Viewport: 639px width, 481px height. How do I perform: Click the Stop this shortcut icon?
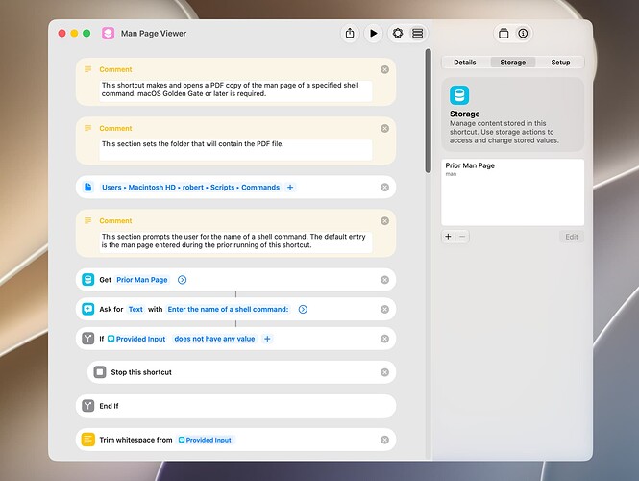pyautogui.click(x=100, y=372)
